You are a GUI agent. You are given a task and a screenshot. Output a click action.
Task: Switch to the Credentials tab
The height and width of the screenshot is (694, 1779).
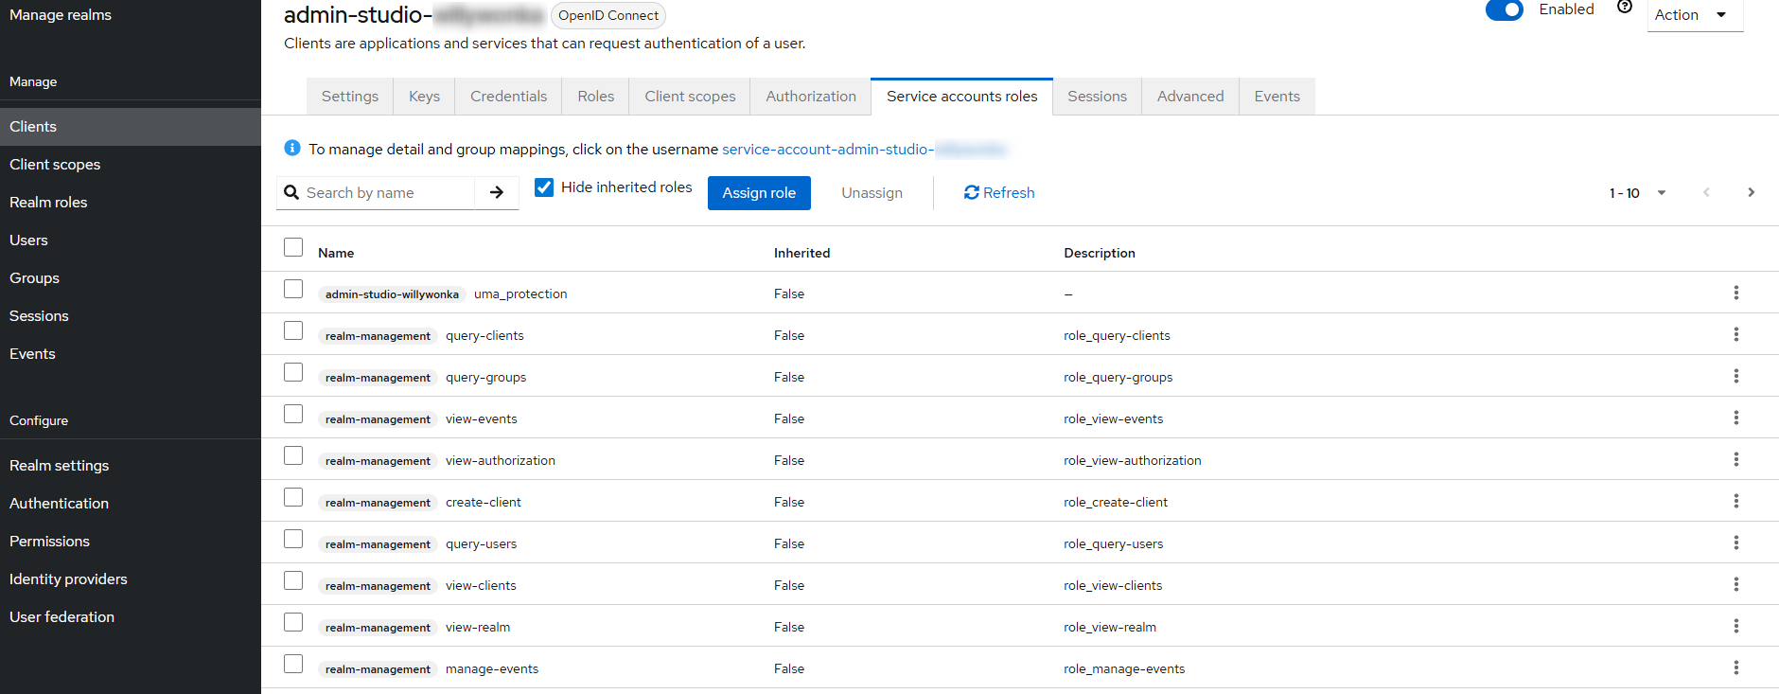pos(508,97)
